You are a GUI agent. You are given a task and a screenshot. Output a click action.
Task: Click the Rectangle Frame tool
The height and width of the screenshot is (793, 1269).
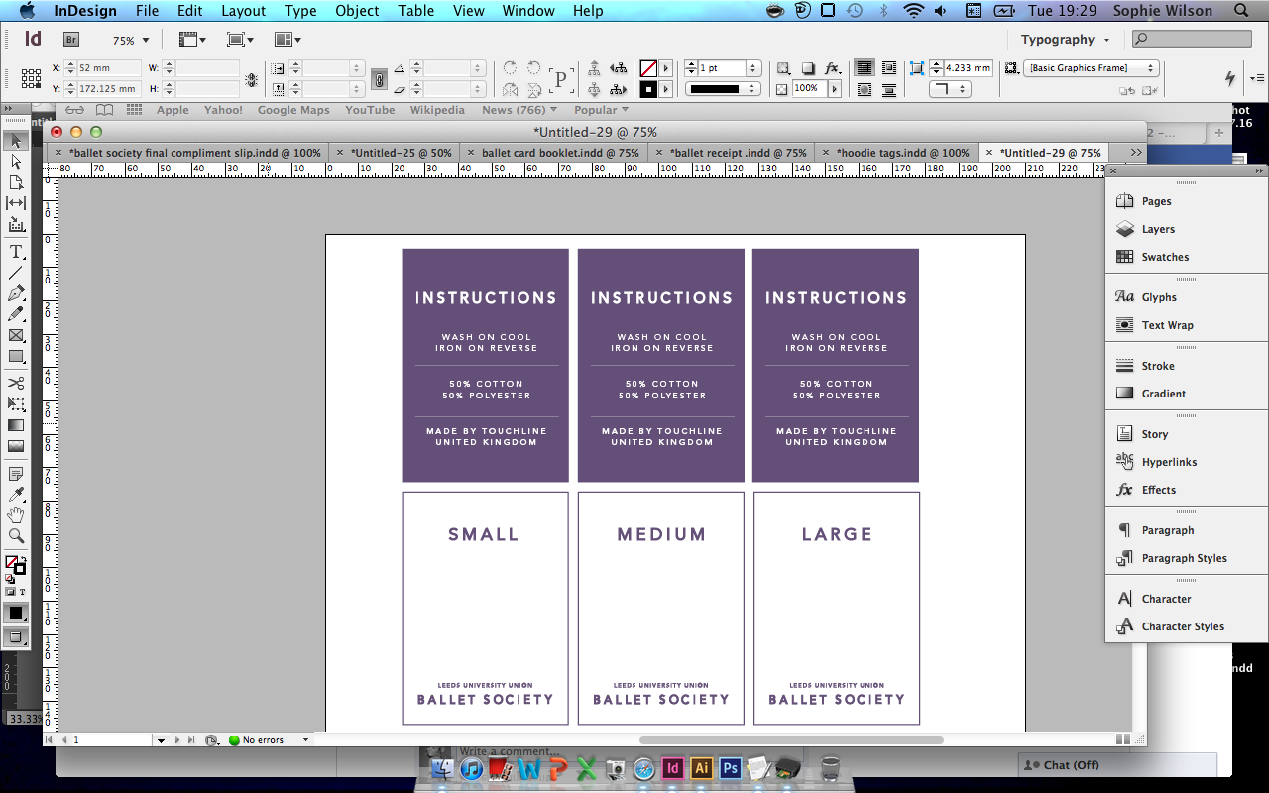(x=16, y=335)
